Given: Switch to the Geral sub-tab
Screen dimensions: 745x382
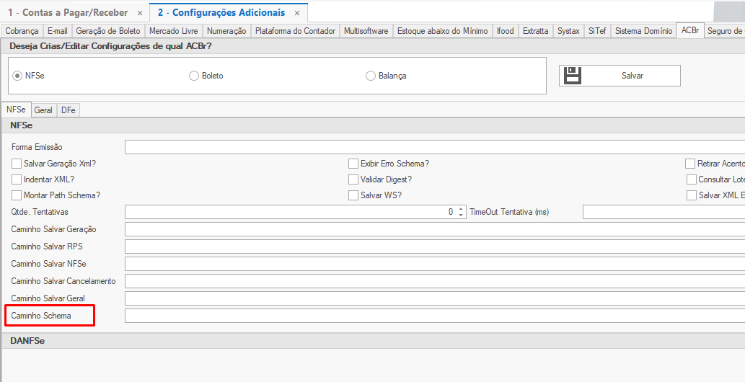Looking at the screenshot, I should [x=43, y=110].
